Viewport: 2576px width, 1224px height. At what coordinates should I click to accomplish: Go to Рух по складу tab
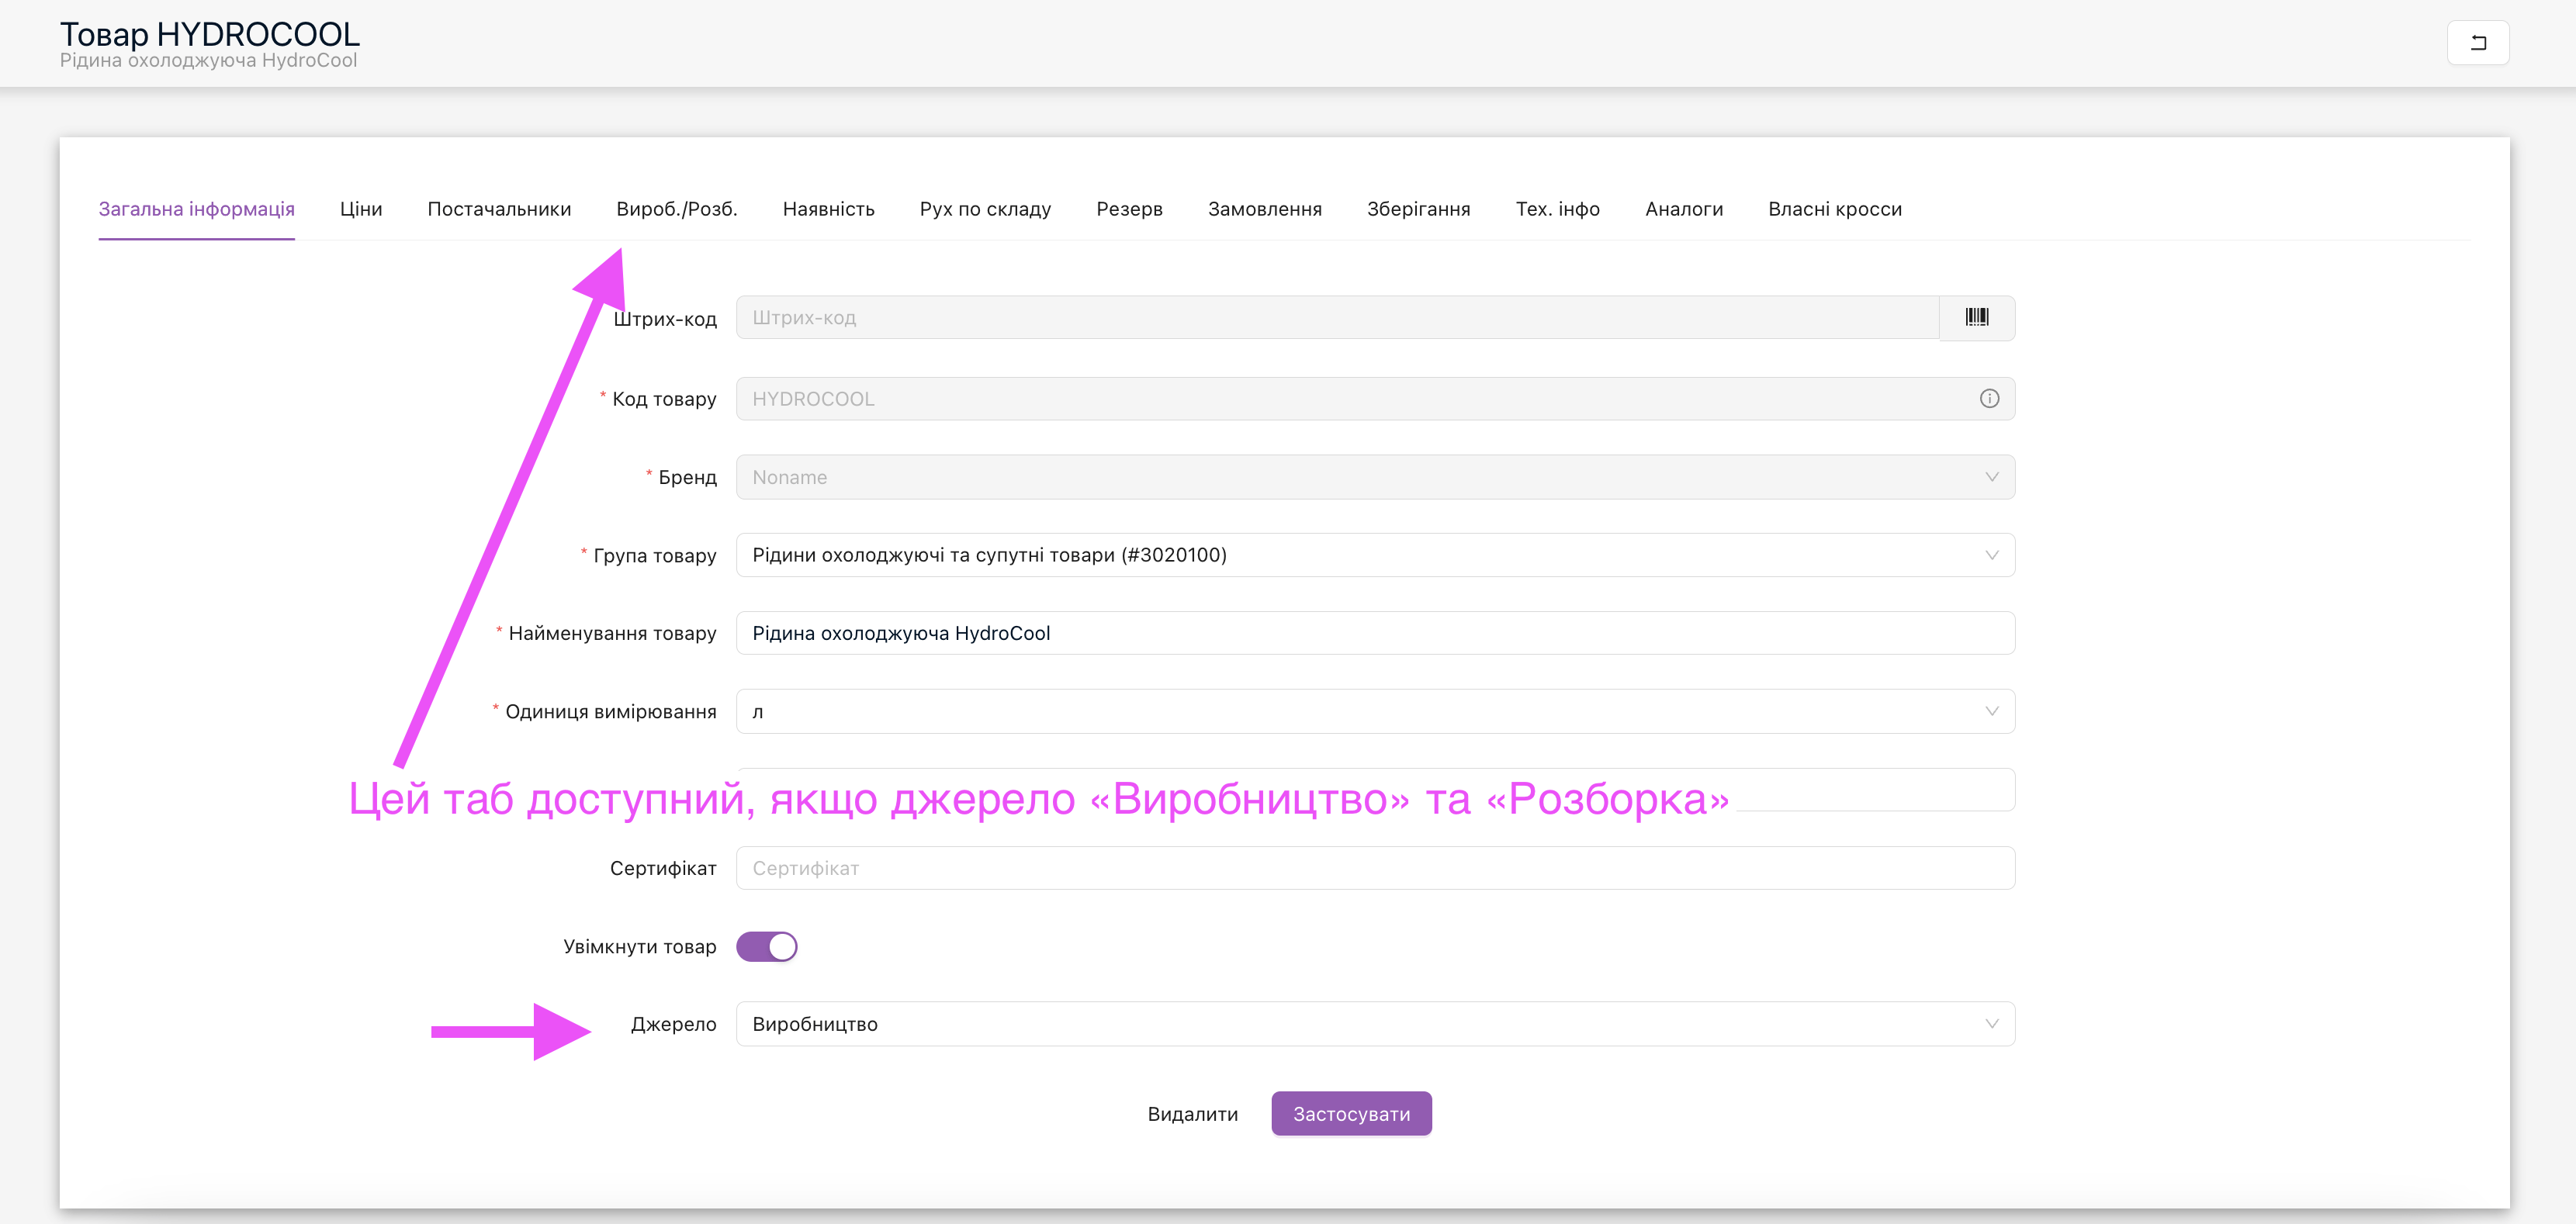point(985,209)
